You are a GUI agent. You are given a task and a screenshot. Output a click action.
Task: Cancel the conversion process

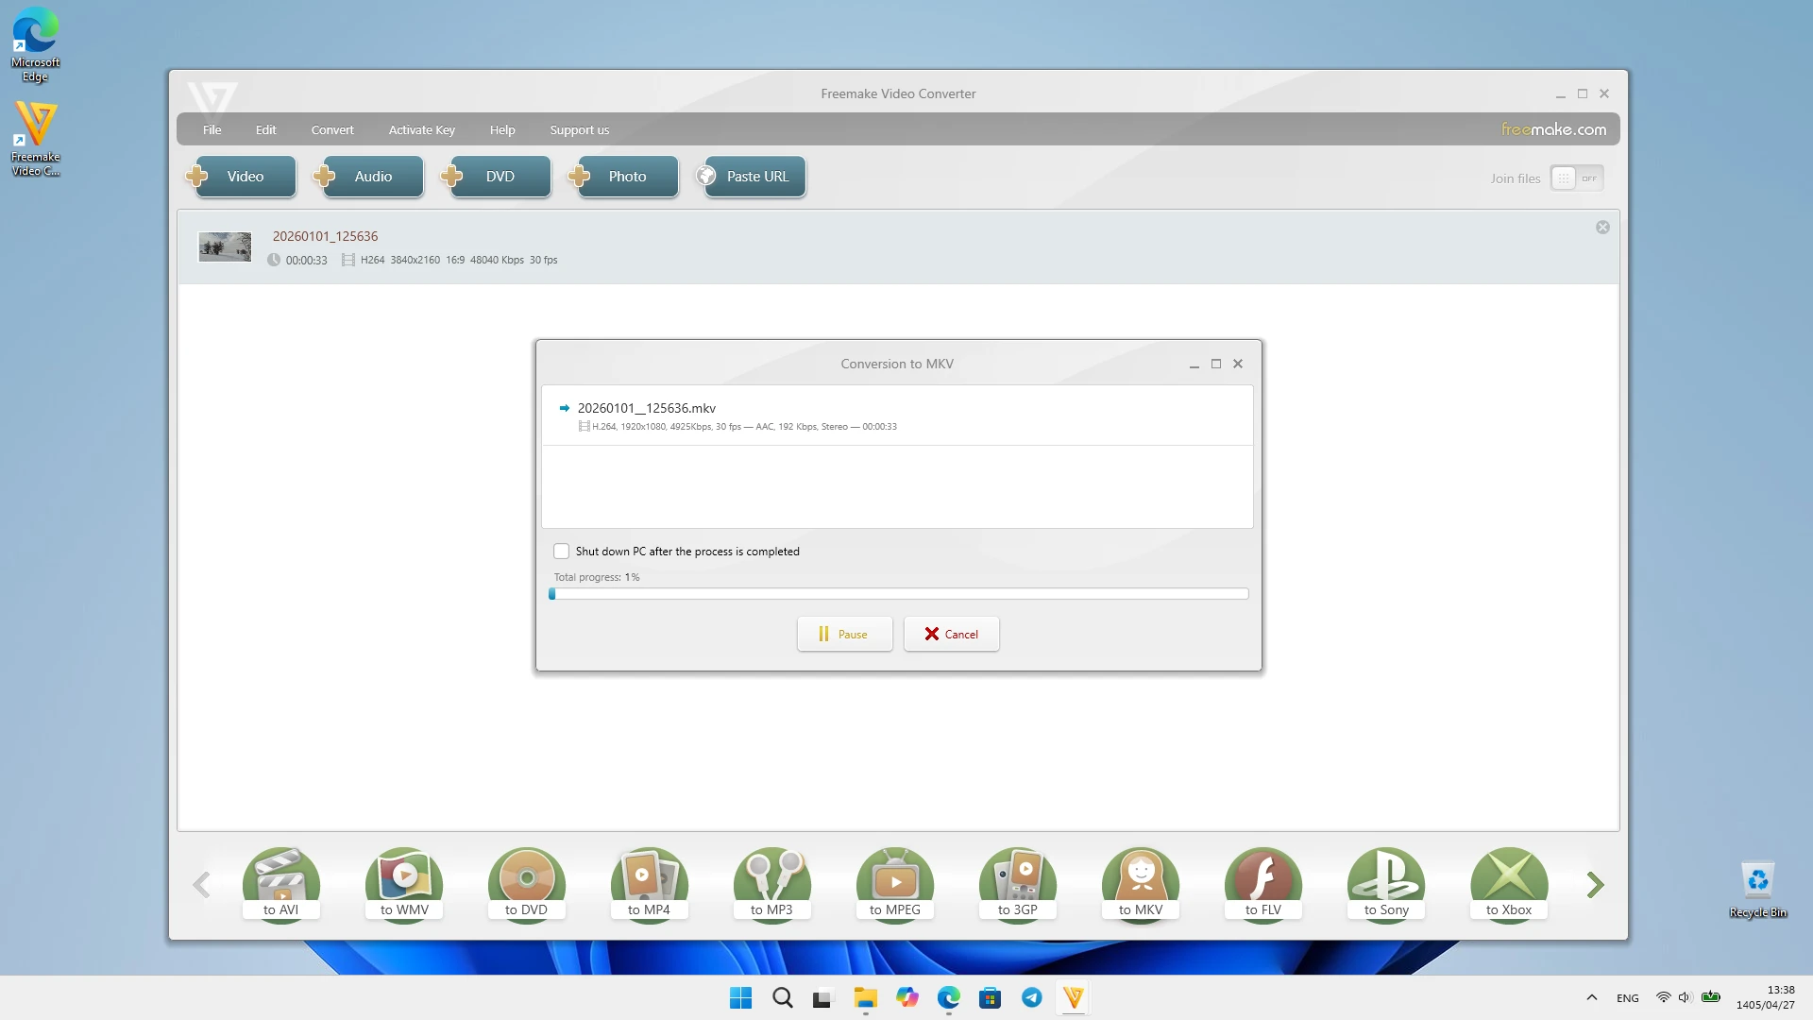pyautogui.click(x=952, y=635)
